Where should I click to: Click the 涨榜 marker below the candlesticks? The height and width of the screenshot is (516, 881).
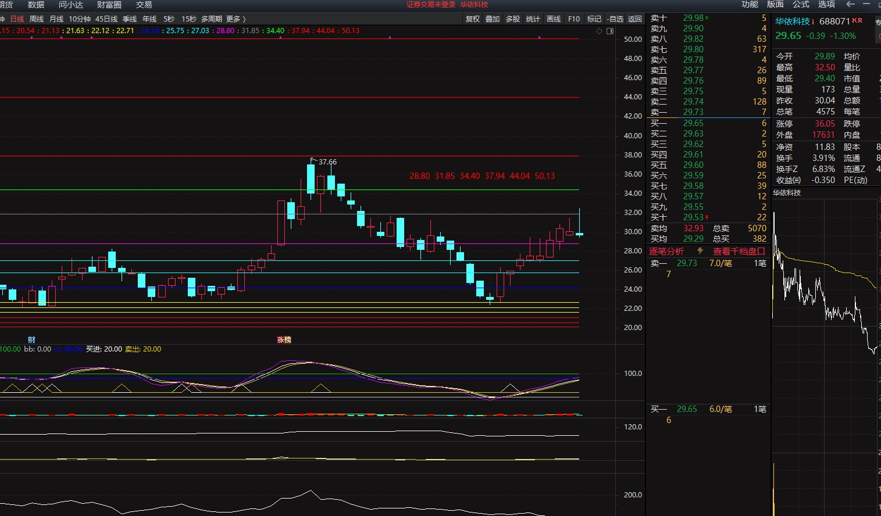tap(284, 340)
